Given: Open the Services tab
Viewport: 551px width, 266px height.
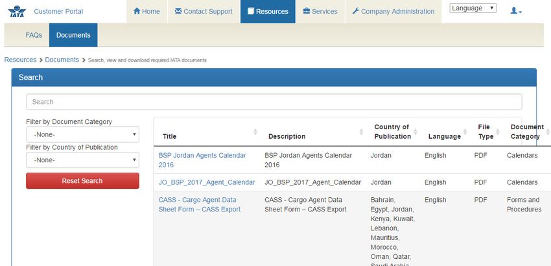Looking at the screenshot, I should [x=320, y=12].
